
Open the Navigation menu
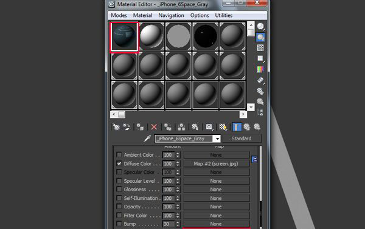[171, 15]
